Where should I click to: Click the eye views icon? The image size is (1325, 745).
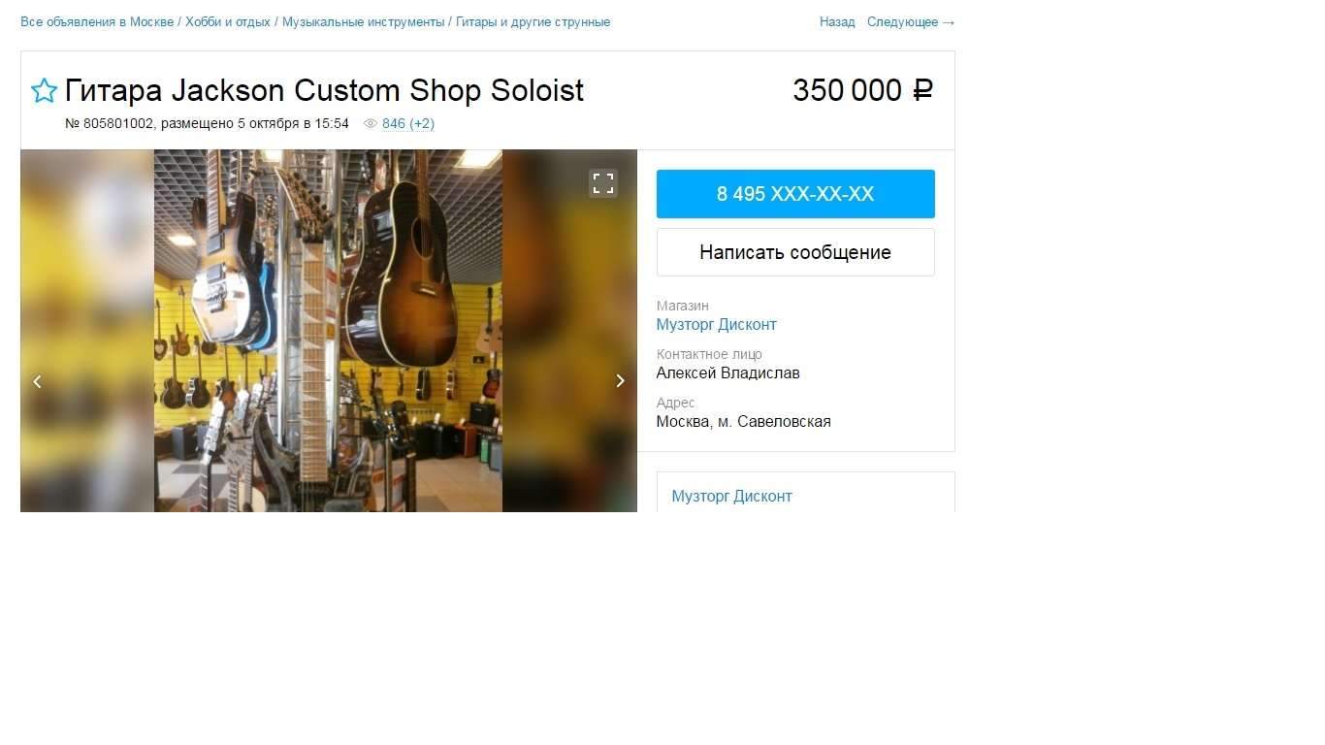click(370, 124)
